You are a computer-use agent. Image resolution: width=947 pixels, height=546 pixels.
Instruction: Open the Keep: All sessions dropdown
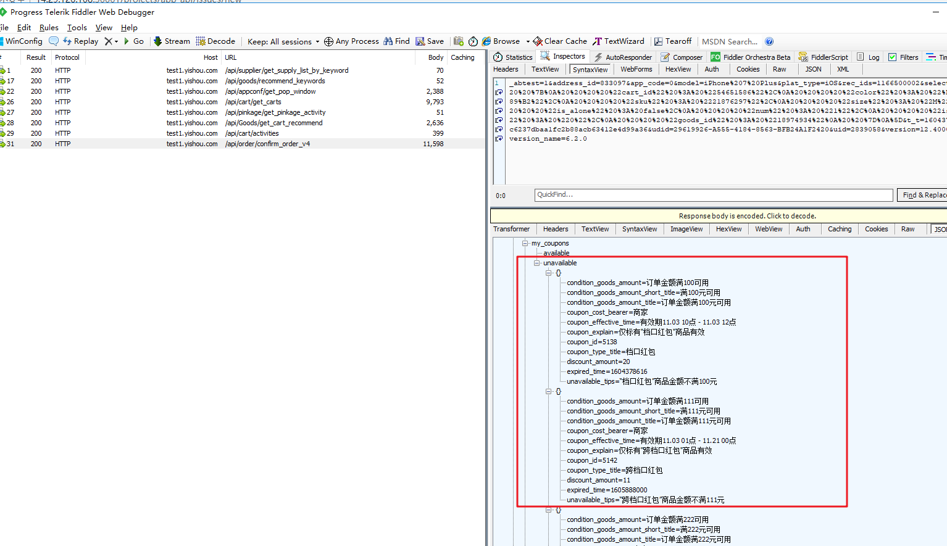click(283, 42)
